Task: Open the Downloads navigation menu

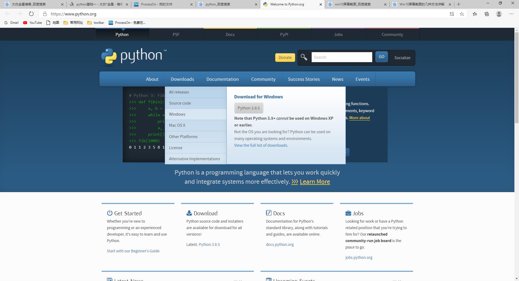Action: 182,79
